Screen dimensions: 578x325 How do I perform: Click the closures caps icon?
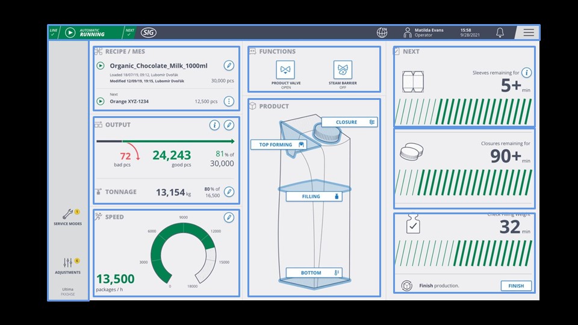click(411, 152)
